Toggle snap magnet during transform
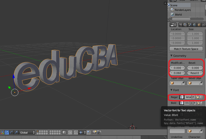This screenshot has height=139, width=206. click(x=76, y=133)
